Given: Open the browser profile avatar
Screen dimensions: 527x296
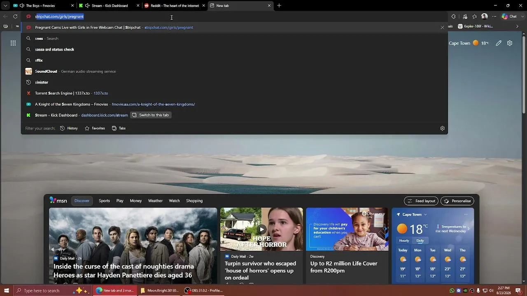Looking at the screenshot, I should click(485, 16).
